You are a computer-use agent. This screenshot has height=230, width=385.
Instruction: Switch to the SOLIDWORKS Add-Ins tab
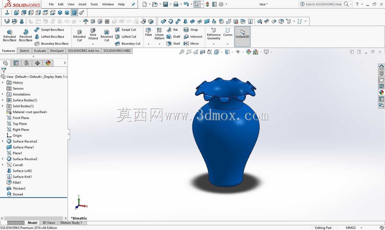pyautogui.click(x=83, y=51)
